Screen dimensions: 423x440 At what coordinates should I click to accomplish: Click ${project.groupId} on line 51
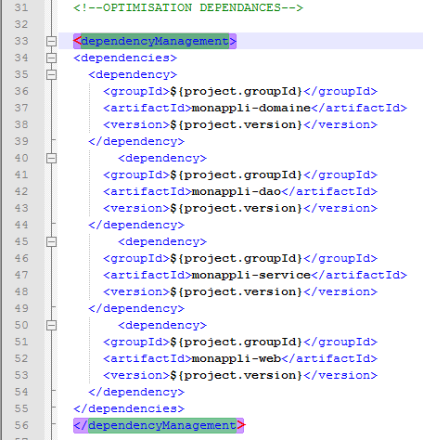click(x=237, y=342)
